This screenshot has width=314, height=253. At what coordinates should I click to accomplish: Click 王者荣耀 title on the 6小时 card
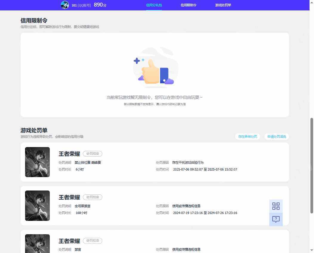(69, 154)
